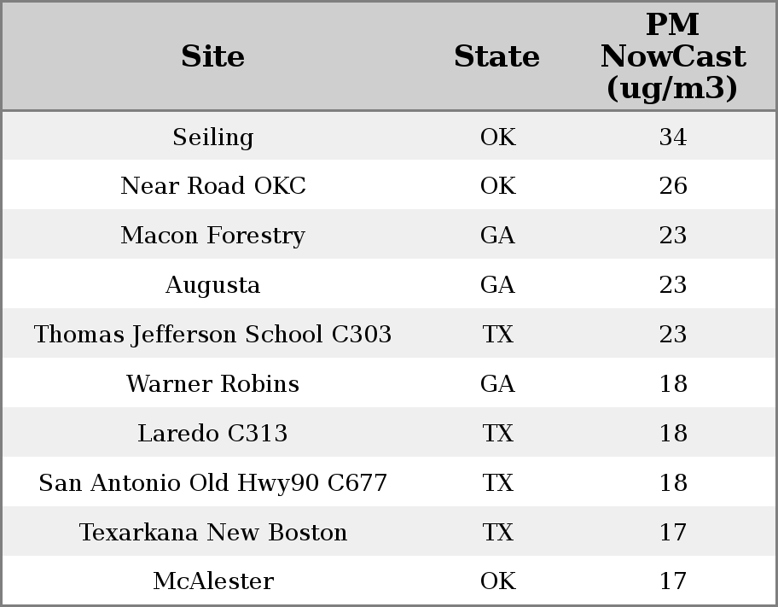778x607 pixels.
Task: Click the Macon Forestry site name
Action: click(x=213, y=236)
